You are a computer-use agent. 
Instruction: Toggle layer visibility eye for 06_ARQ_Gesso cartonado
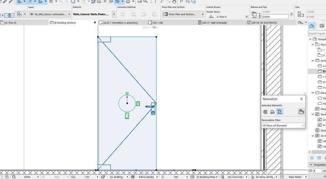pyautogui.click(x=32, y=14)
